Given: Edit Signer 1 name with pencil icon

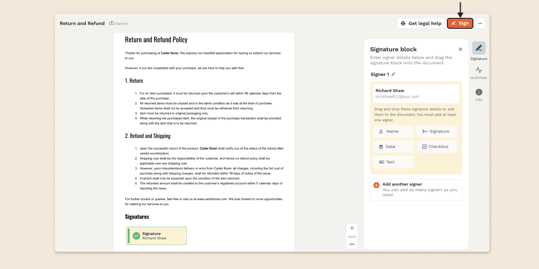Looking at the screenshot, I should [x=393, y=74].
